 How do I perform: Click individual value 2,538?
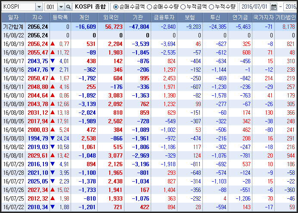[x=89, y=138]
